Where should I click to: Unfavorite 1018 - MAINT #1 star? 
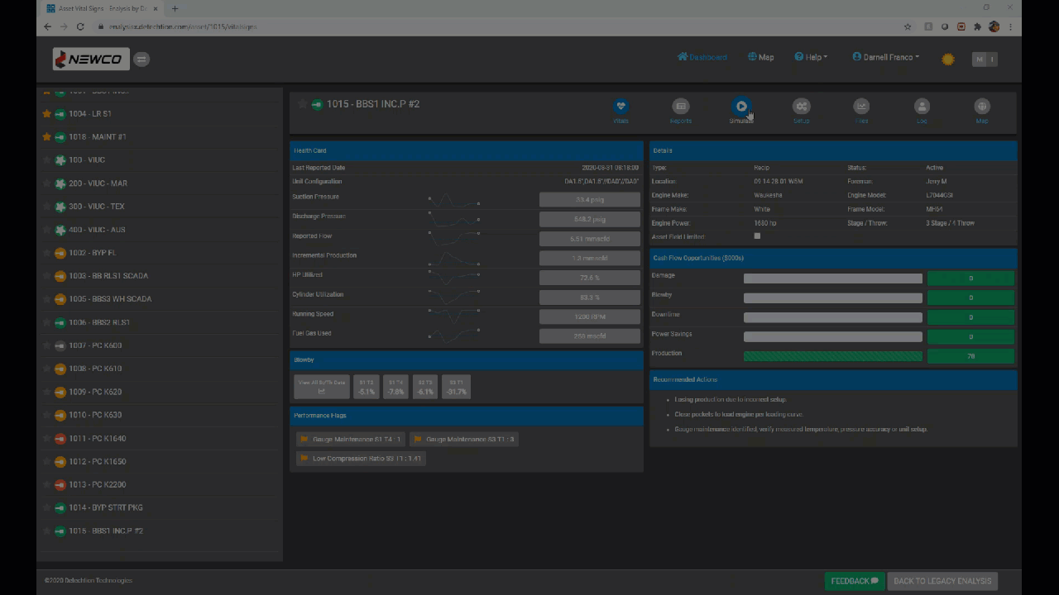pyautogui.click(x=47, y=137)
